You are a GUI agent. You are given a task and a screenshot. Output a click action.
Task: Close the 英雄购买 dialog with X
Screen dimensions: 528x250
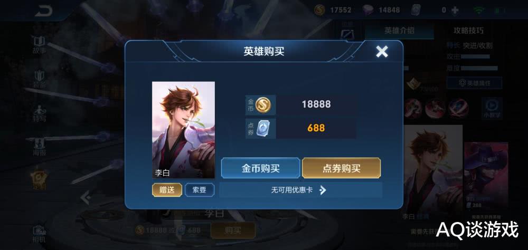(382, 52)
